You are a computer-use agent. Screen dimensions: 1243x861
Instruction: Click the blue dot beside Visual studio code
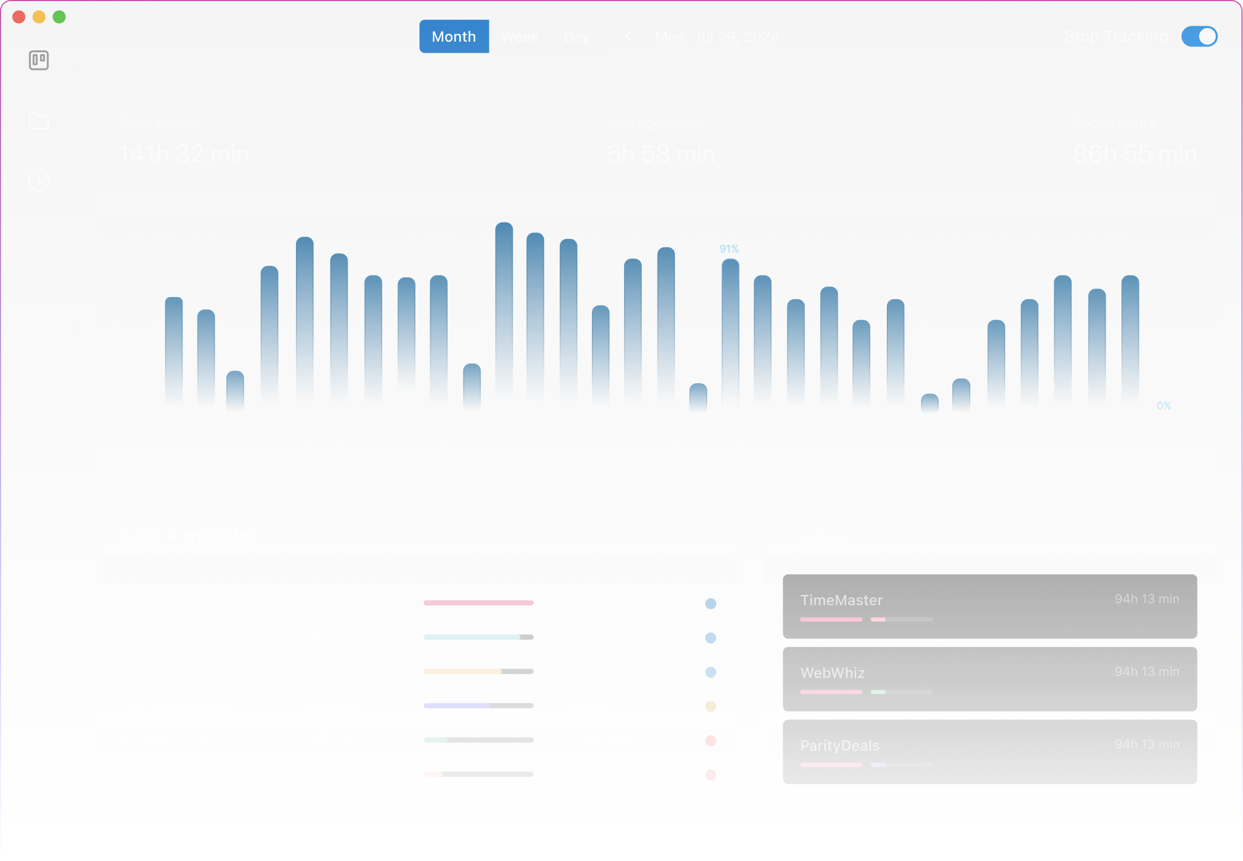pyautogui.click(x=711, y=637)
